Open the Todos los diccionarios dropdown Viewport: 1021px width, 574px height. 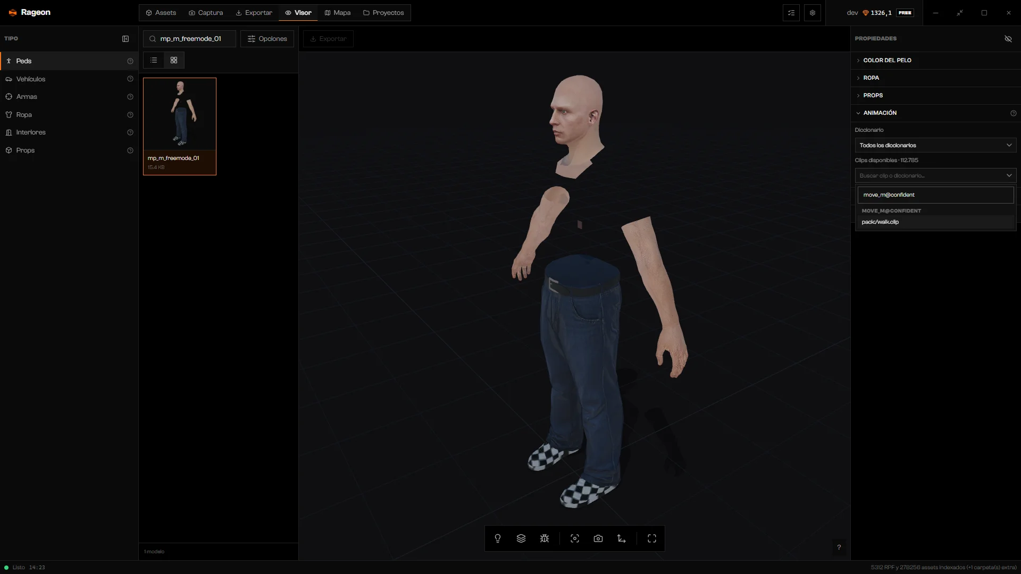click(x=935, y=145)
